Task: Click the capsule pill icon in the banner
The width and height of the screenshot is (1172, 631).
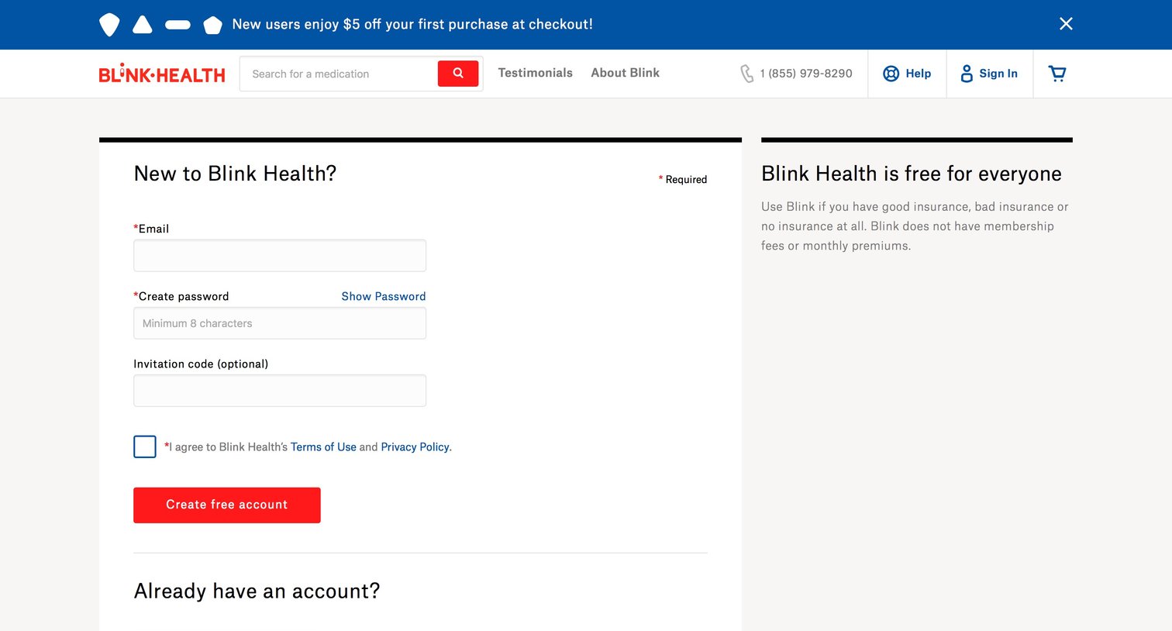Action: (178, 25)
